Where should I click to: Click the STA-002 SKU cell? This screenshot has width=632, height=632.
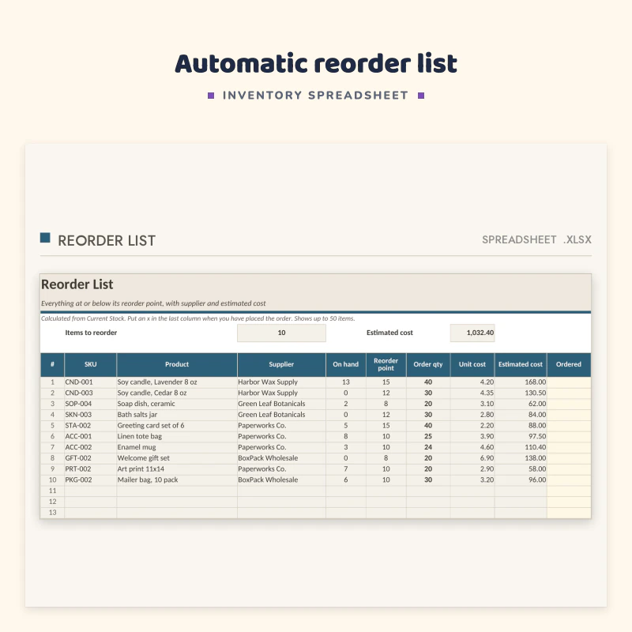[90, 426]
